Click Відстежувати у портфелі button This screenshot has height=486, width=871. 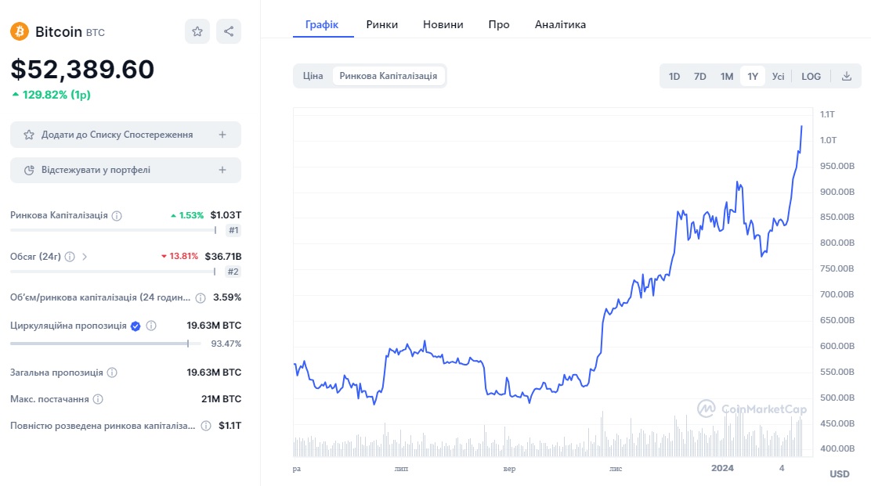click(x=125, y=171)
